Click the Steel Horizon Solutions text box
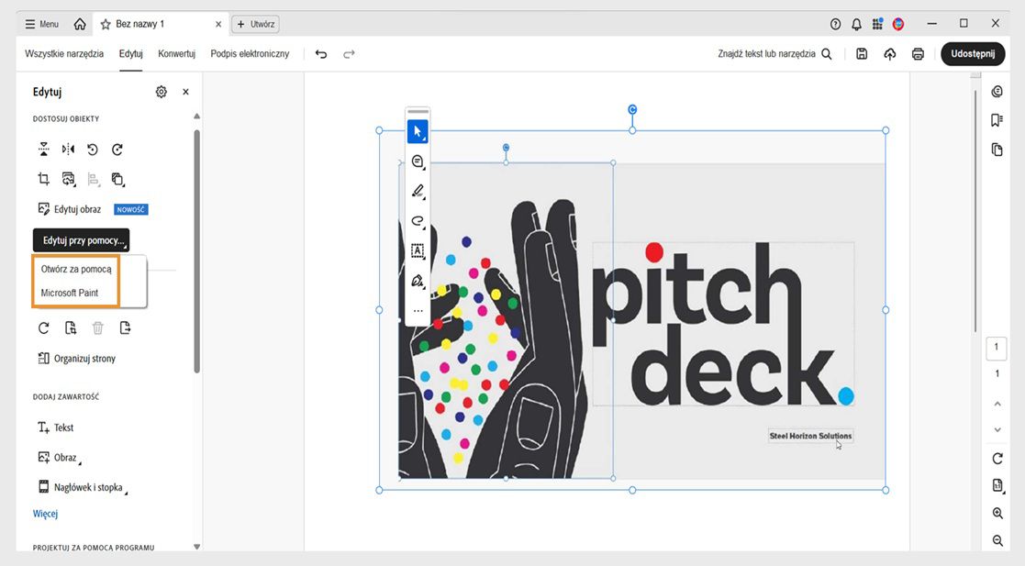 810,436
